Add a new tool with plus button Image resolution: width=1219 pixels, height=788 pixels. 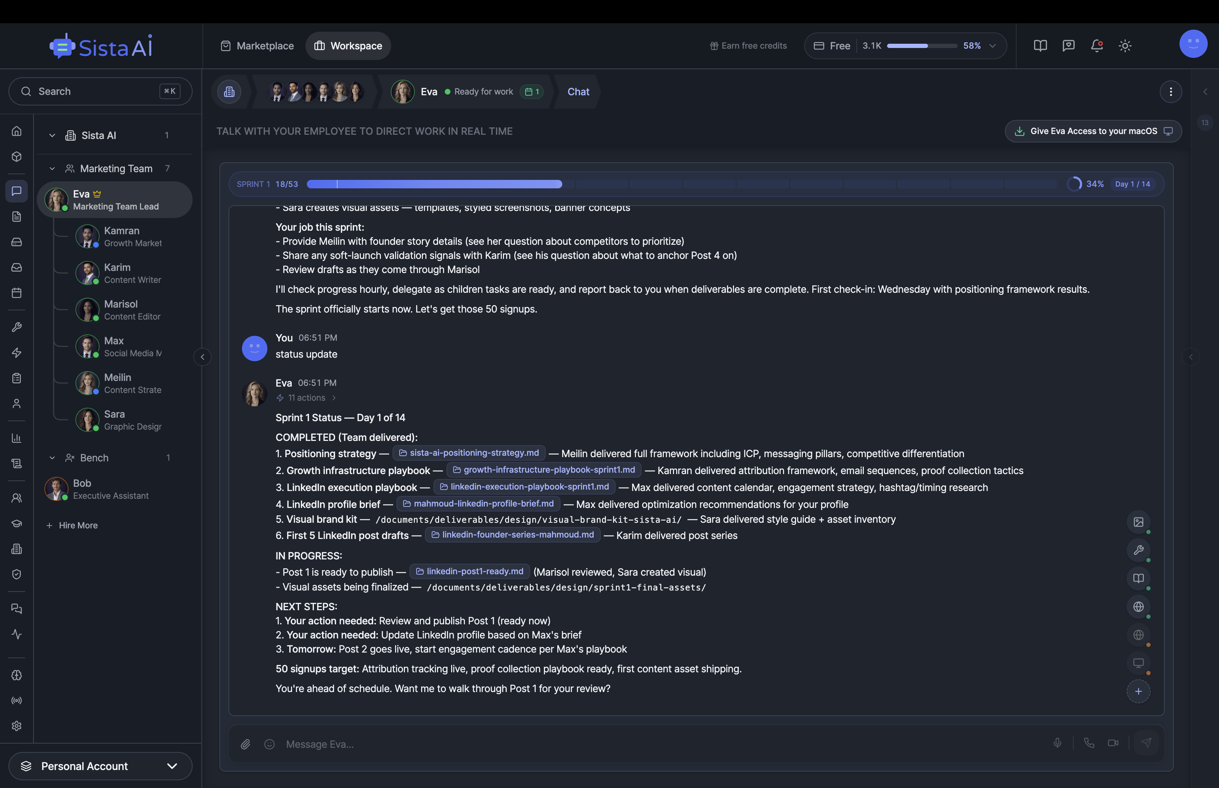1138,692
